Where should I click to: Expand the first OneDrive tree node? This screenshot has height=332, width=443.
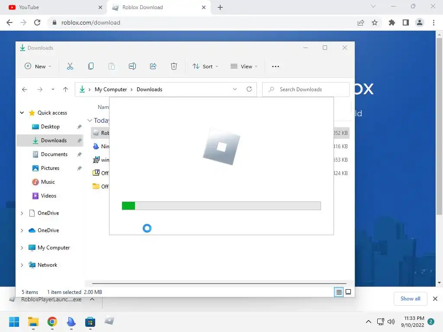pyautogui.click(x=22, y=213)
